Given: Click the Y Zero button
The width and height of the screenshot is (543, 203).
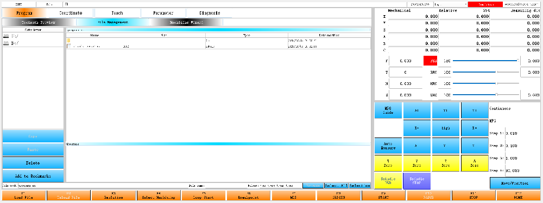Looking at the screenshot, I should pos(417,163).
